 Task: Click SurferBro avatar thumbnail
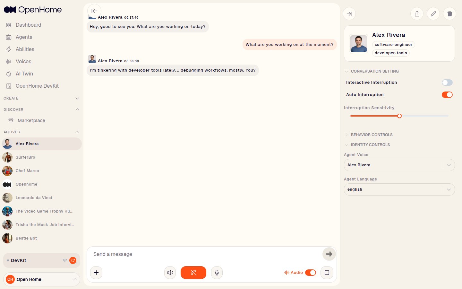(7, 157)
